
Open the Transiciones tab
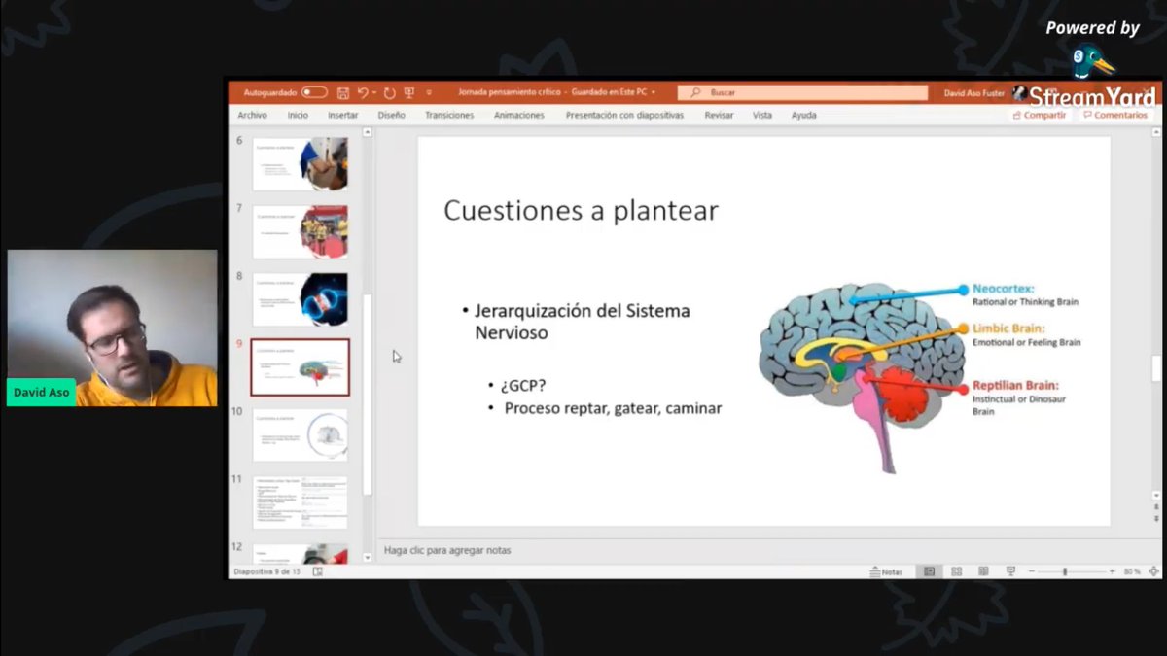449,115
